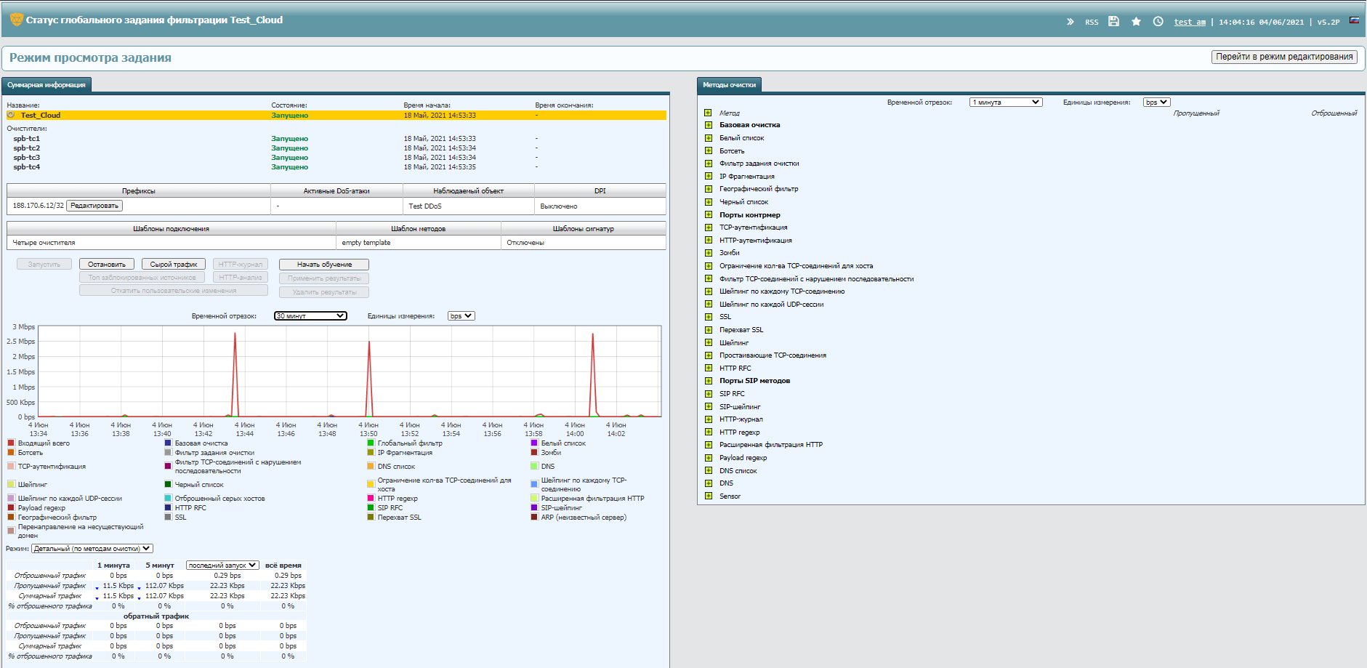This screenshot has width=1367, height=668.
Task: Click the double-chevron icon next to RSS
Action: (1070, 22)
